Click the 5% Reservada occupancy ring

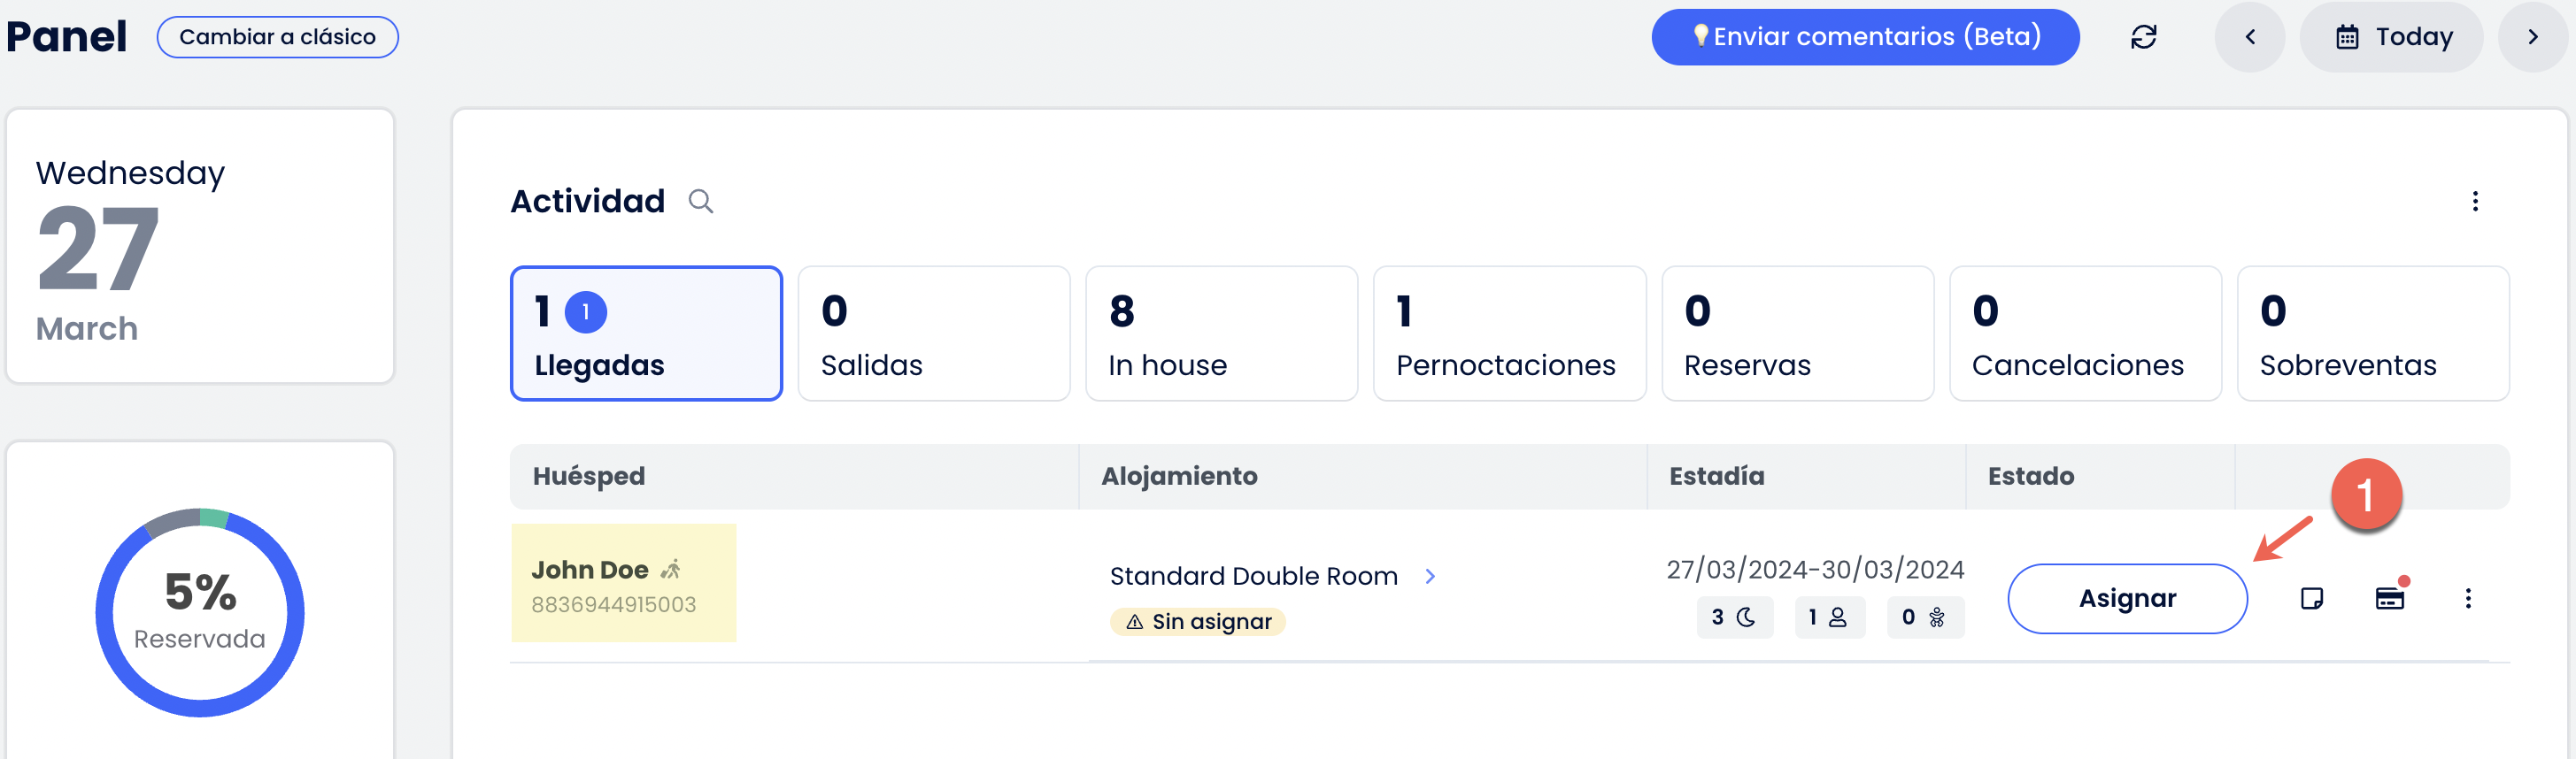tap(200, 612)
